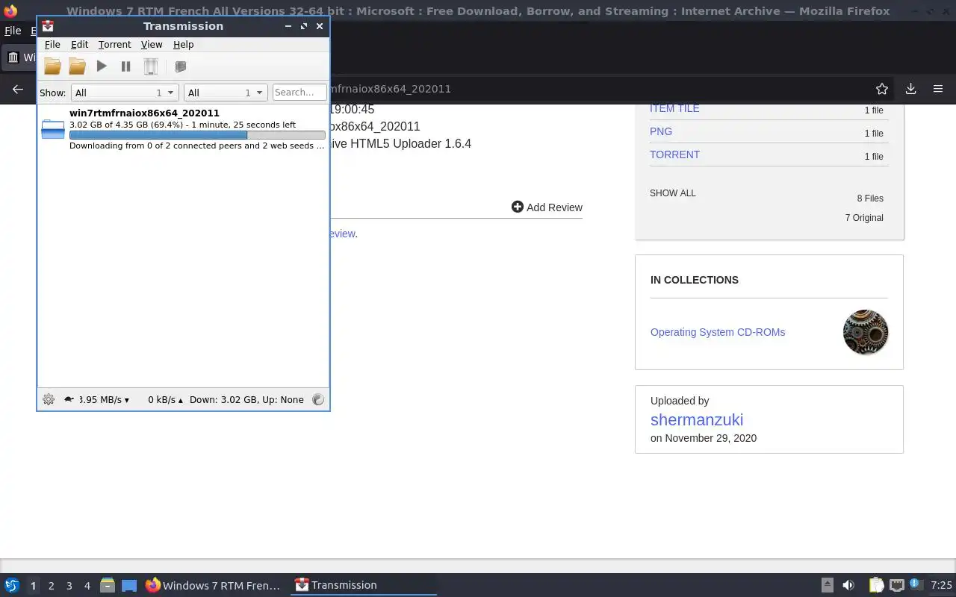Open uploader shermanzuki profile
This screenshot has height=597, width=956.
pyautogui.click(x=697, y=419)
